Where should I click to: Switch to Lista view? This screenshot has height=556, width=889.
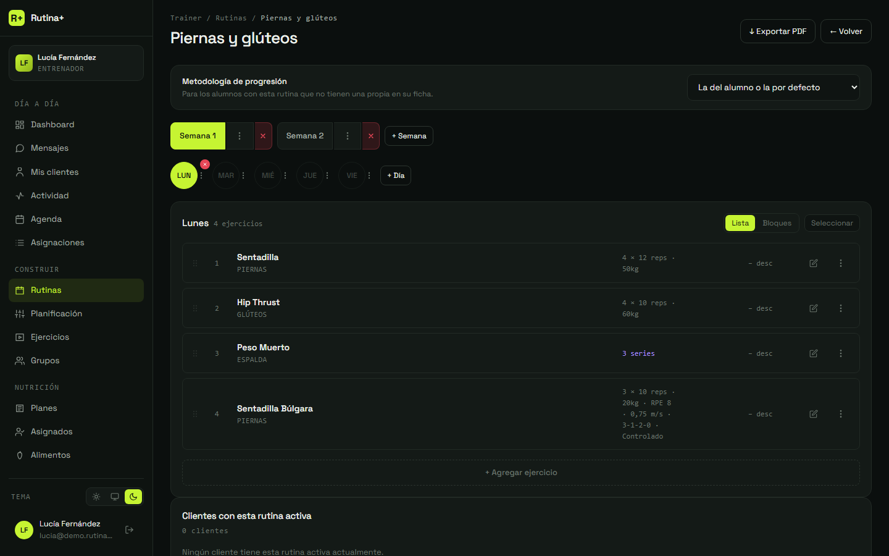tap(740, 223)
